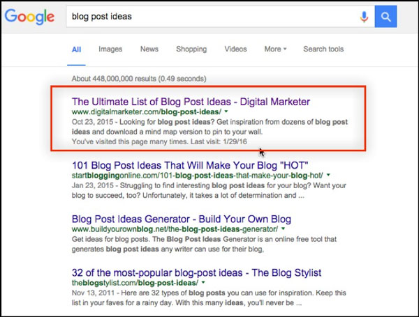Image resolution: width=419 pixels, height=317 pixels.
Task: Expand the More dropdown menu
Action: tap(275, 49)
